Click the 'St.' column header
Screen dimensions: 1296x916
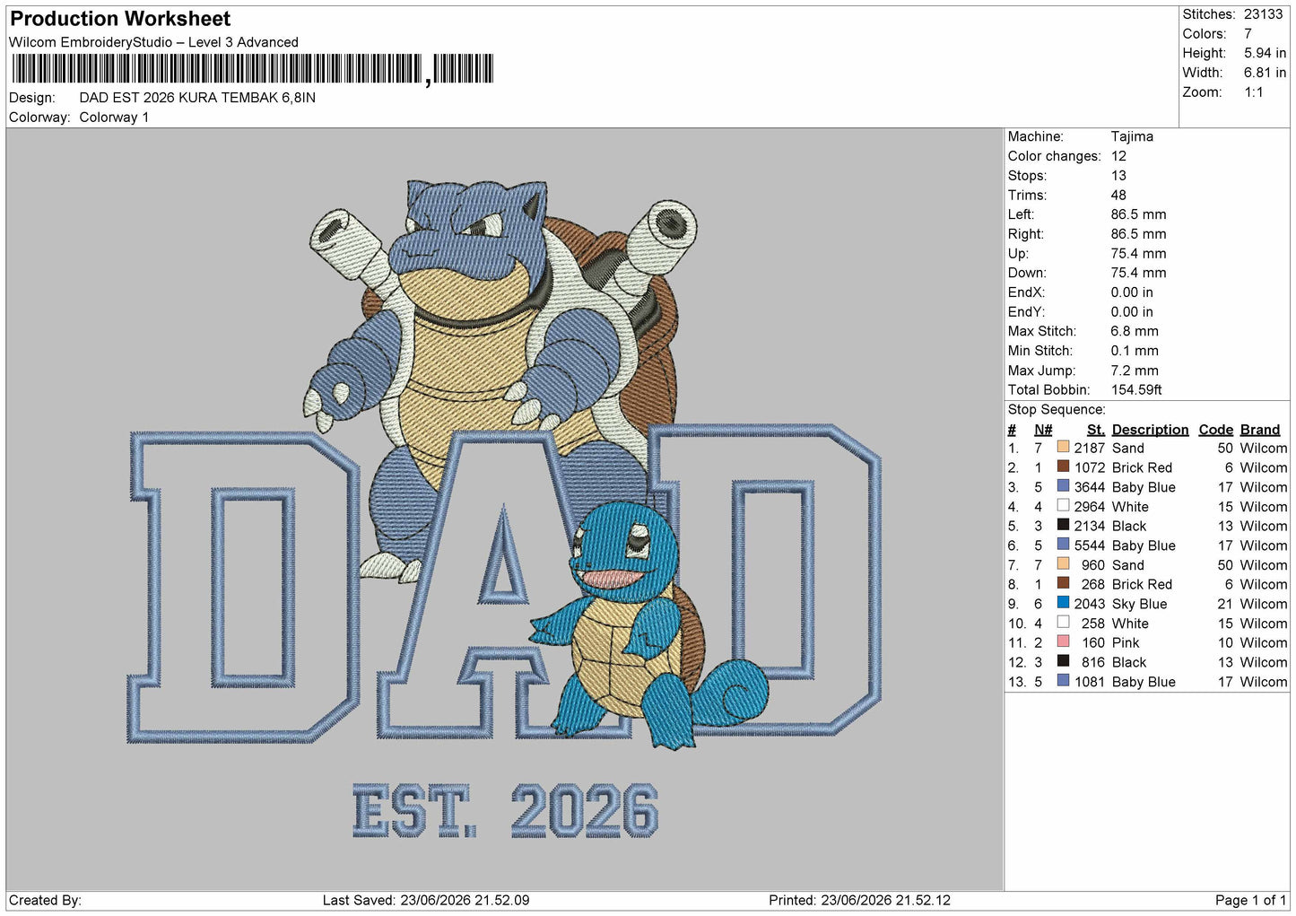(1095, 430)
